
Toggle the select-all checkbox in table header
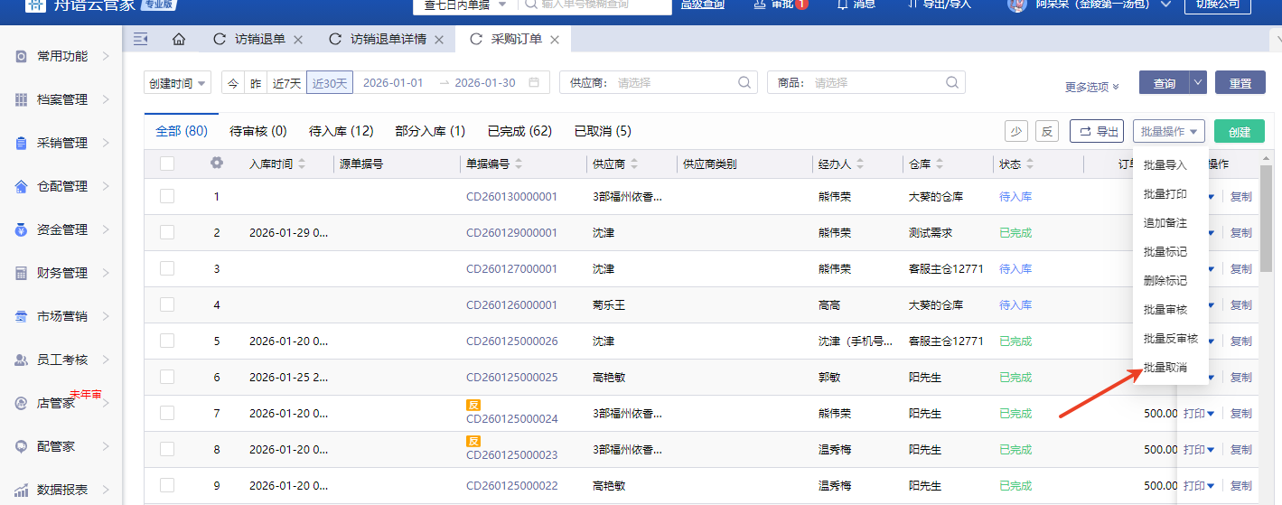[x=167, y=164]
